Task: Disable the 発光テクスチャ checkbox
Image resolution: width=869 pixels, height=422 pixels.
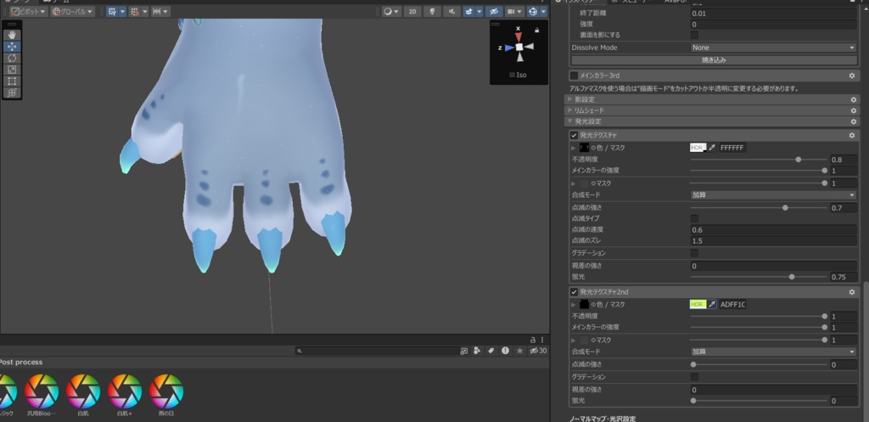Action: coord(575,135)
